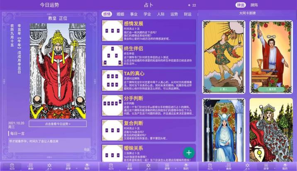Tap the green plus floating button
Screen dimensions: 297x171
click(189, 153)
